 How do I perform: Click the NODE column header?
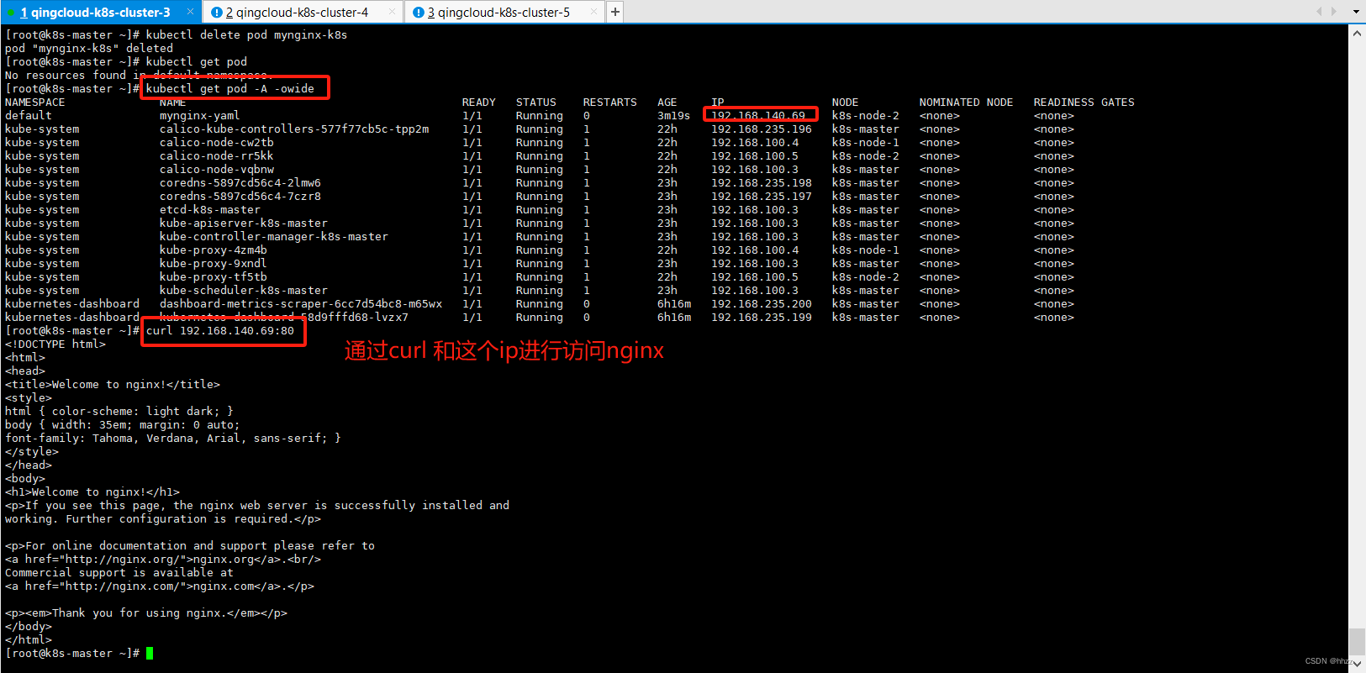coord(845,103)
